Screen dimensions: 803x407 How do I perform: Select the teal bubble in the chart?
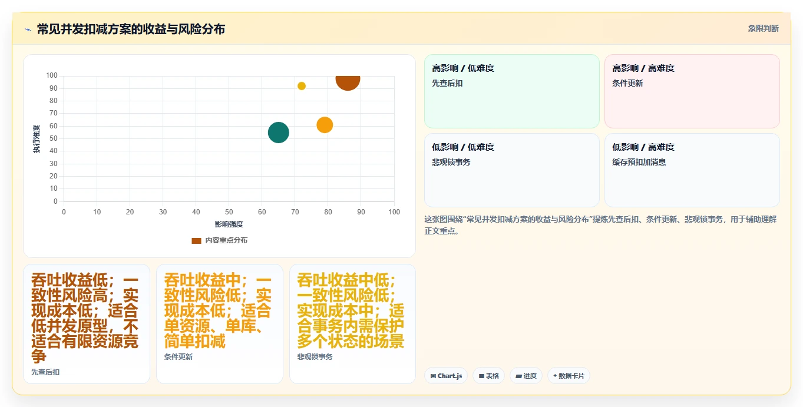click(278, 133)
